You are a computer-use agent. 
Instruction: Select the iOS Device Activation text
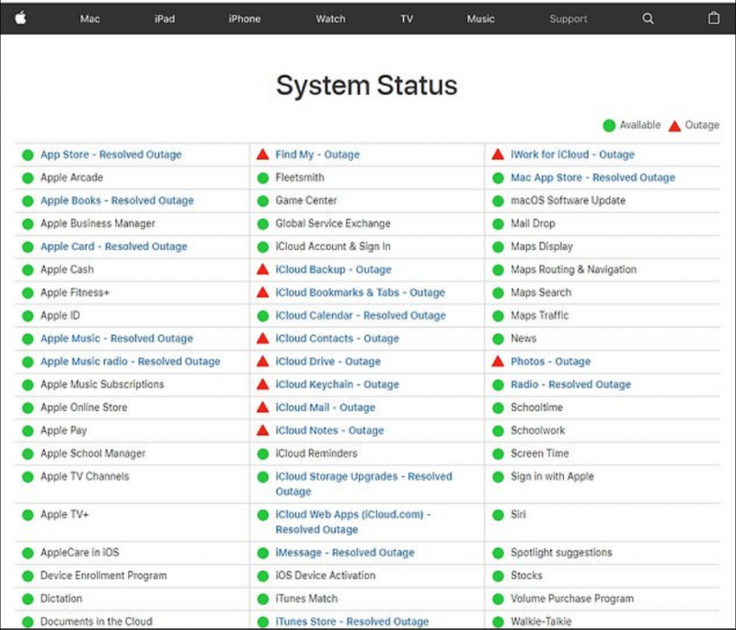click(x=326, y=576)
